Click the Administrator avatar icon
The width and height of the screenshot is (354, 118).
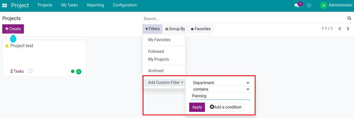[324, 5]
